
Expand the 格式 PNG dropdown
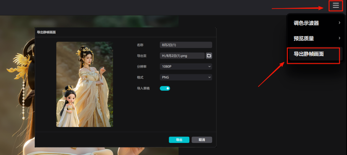(x=186, y=77)
